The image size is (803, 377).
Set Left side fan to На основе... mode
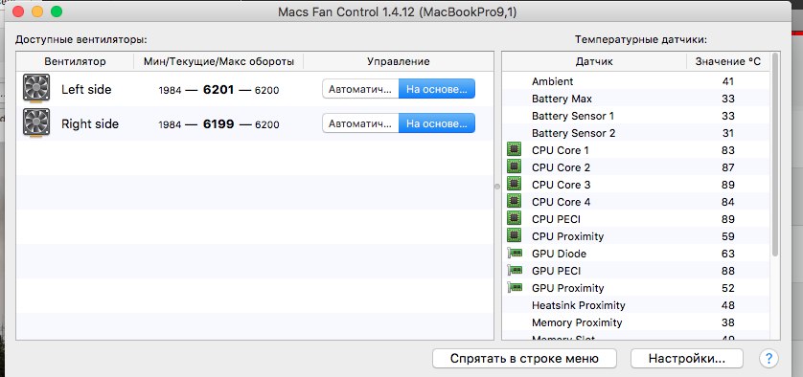click(x=437, y=89)
